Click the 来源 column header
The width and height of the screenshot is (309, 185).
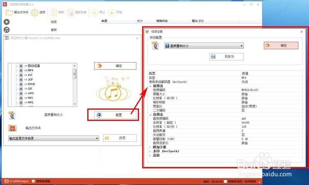tap(118, 21)
